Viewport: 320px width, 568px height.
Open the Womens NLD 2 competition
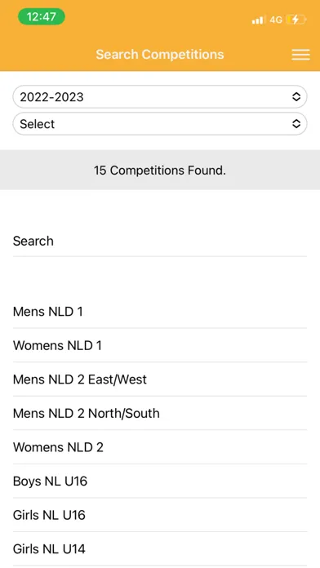pos(160,447)
